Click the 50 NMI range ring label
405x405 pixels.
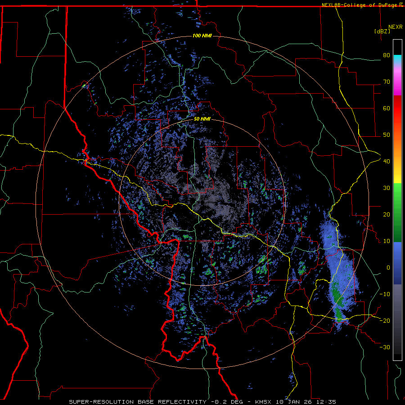(202, 119)
